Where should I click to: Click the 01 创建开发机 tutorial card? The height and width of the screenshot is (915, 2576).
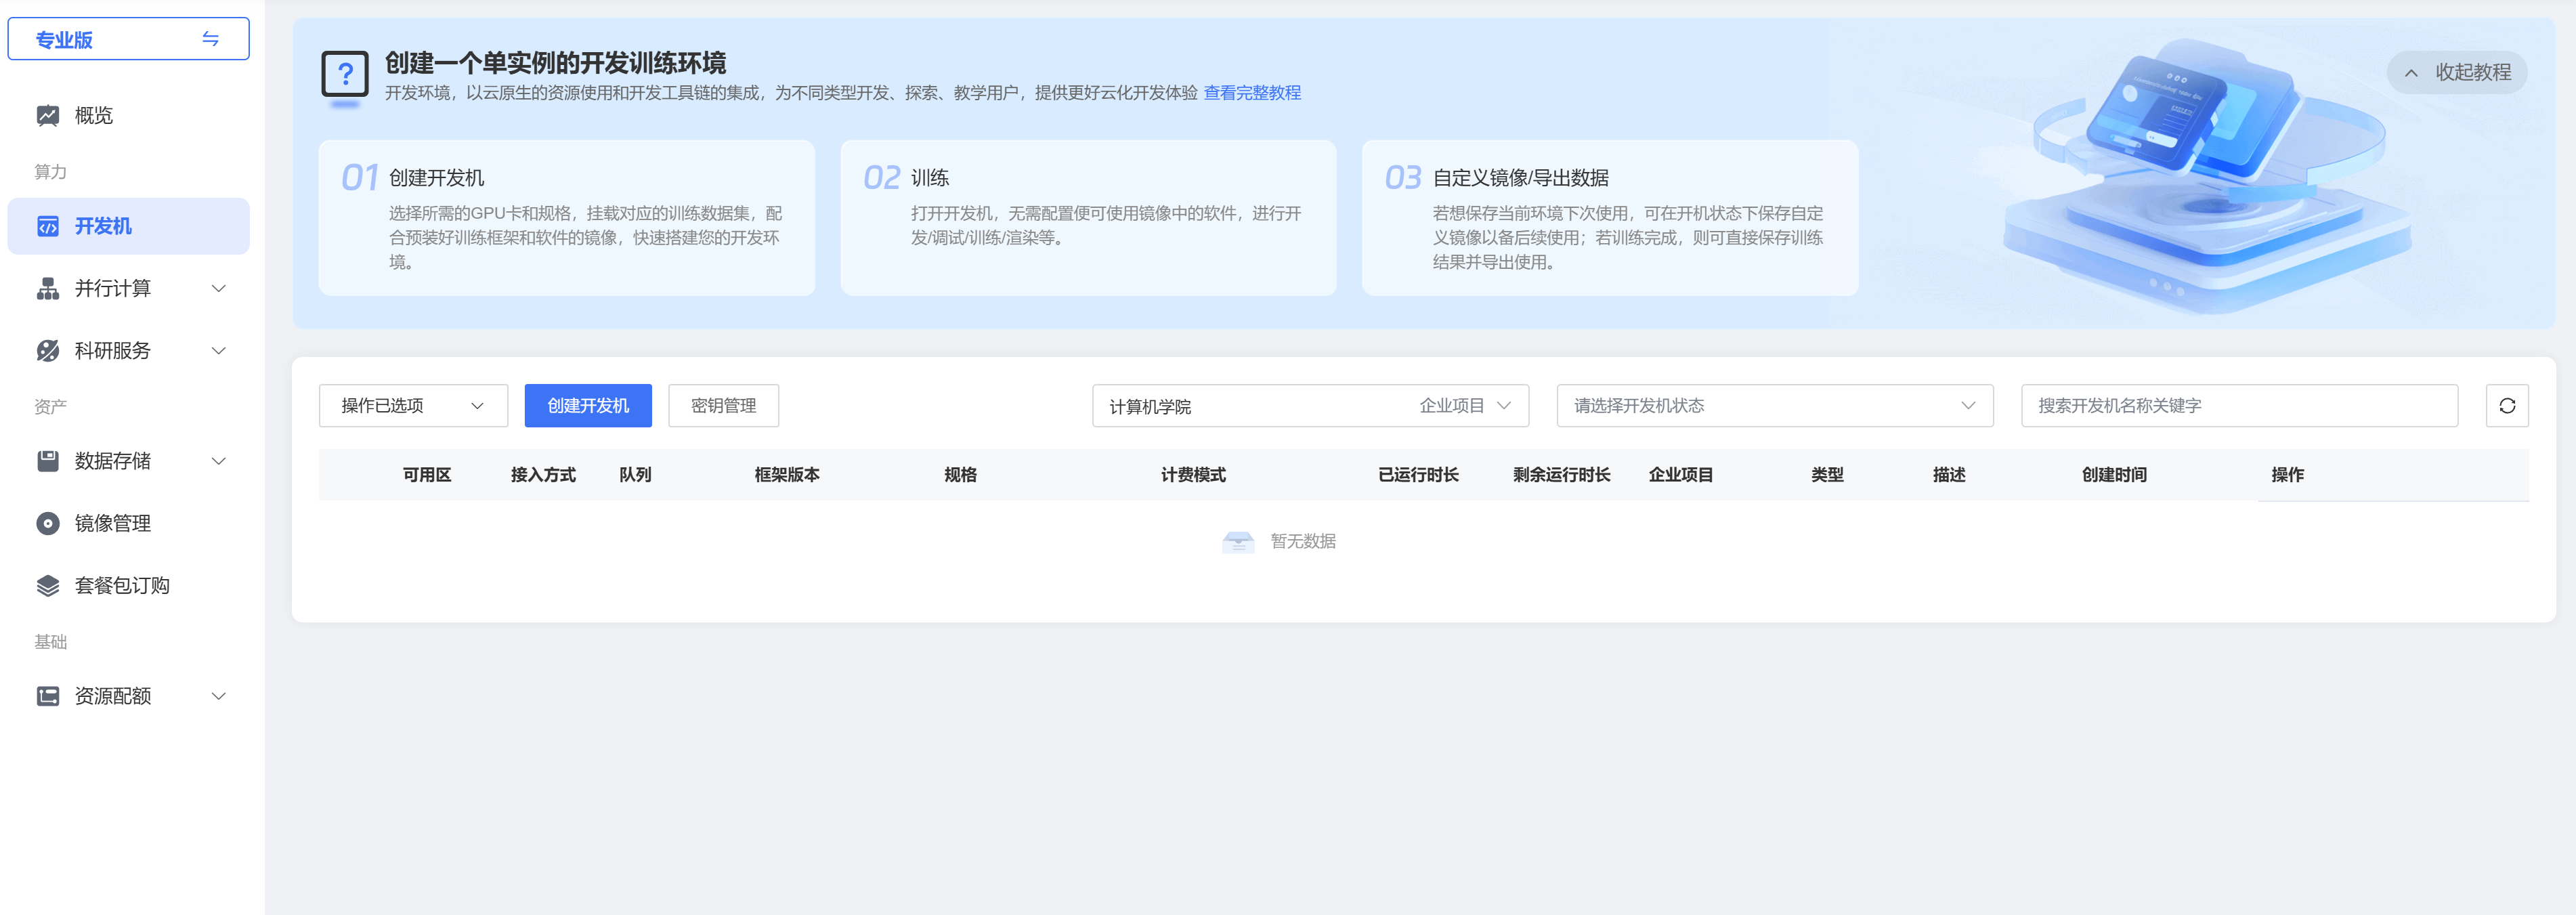pyautogui.click(x=566, y=218)
